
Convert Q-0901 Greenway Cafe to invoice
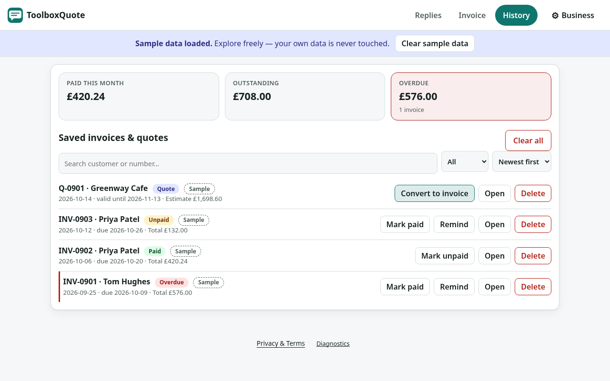tap(435, 193)
